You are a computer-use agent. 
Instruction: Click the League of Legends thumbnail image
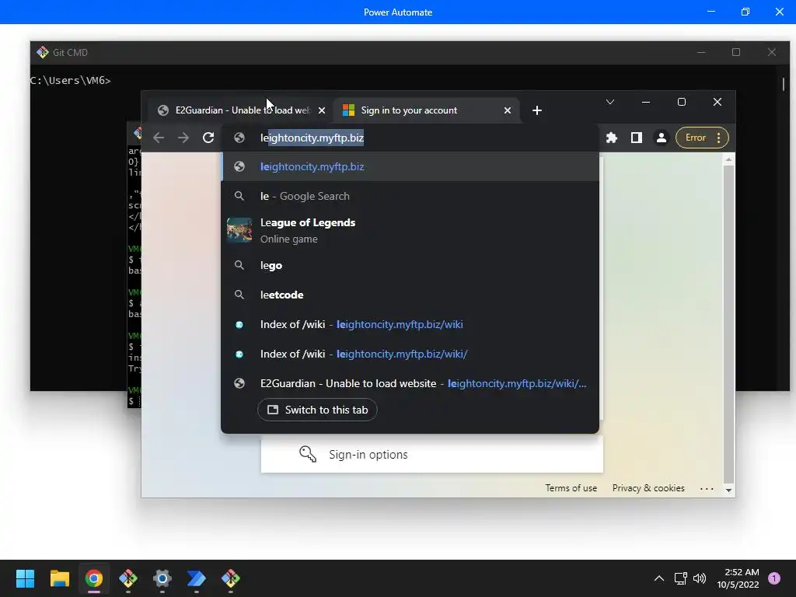coord(239,230)
